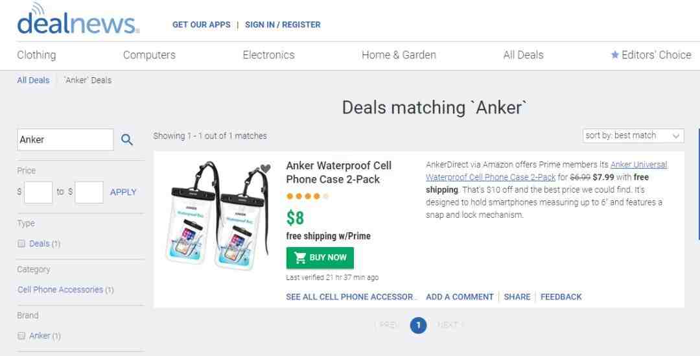Open the Clothing menu
This screenshot has width=700, height=356.
tap(36, 55)
